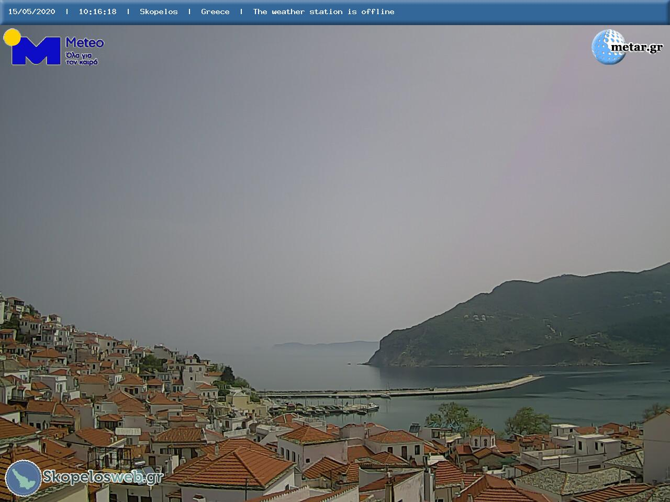Screen dimensions: 670x502
Task: Click the Skopelos location label
Action: [x=159, y=12]
